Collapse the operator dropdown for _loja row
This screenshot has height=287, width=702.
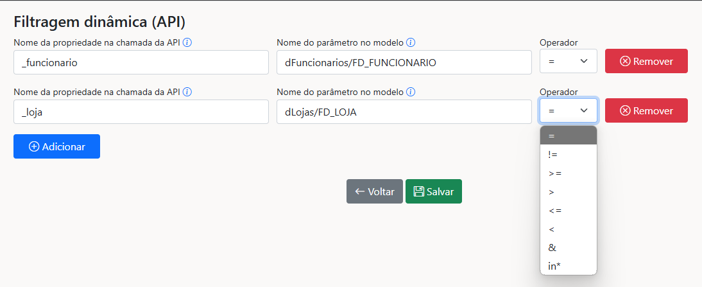pos(569,110)
